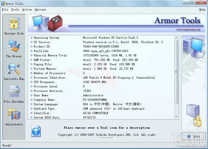
Task: Open the File menu
Action: [5, 10]
